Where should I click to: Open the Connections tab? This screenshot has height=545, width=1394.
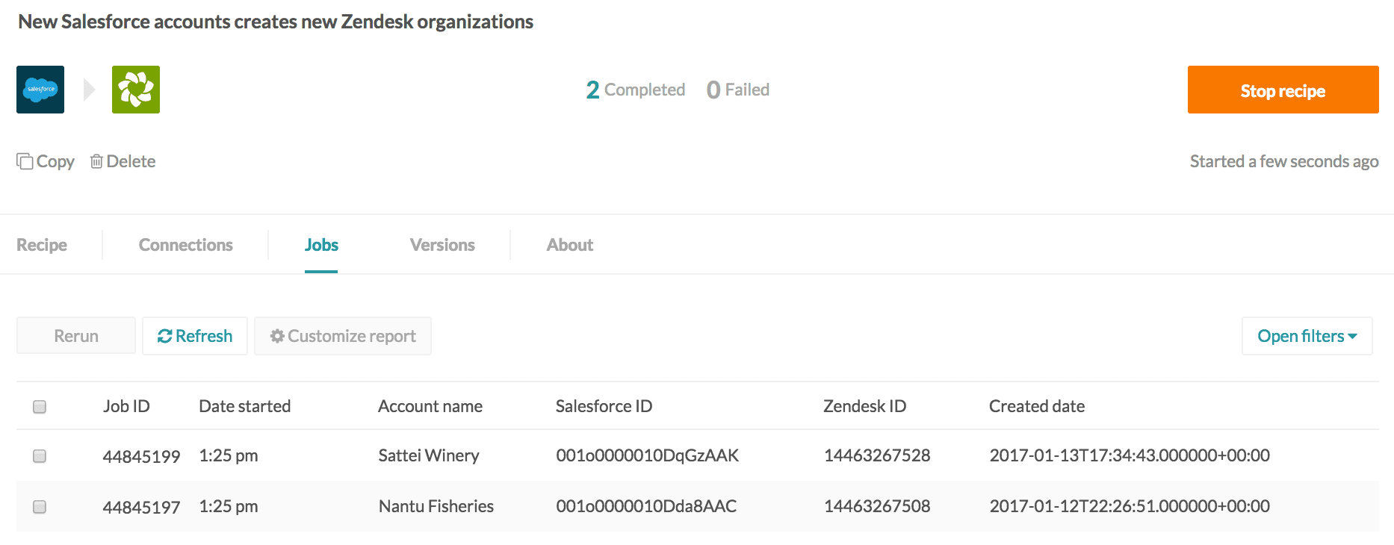185,245
